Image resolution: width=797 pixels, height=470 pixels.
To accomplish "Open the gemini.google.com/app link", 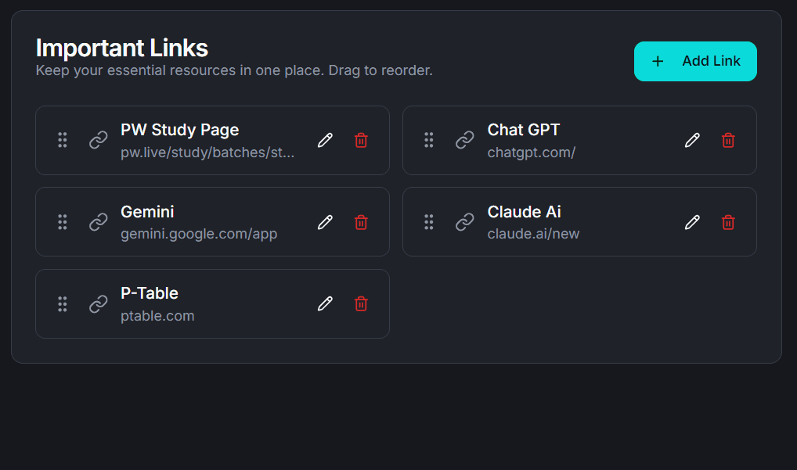I will pyautogui.click(x=199, y=234).
